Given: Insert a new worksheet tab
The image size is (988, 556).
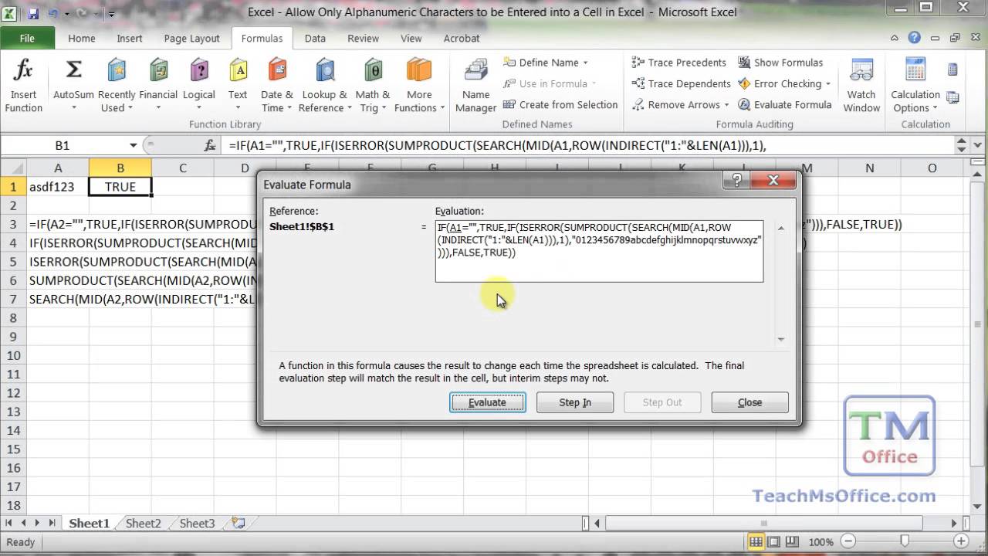Looking at the screenshot, I should (x=239, y=523).
